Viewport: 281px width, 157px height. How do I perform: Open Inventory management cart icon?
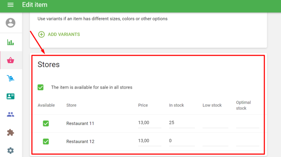(11, 78)
